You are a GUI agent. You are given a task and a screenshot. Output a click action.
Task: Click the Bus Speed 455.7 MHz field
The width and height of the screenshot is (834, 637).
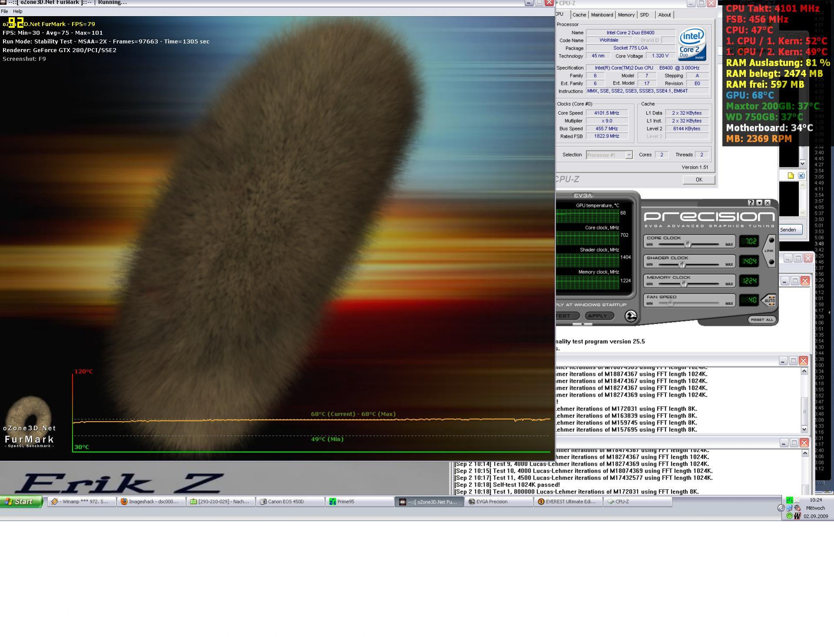point(607,129)
